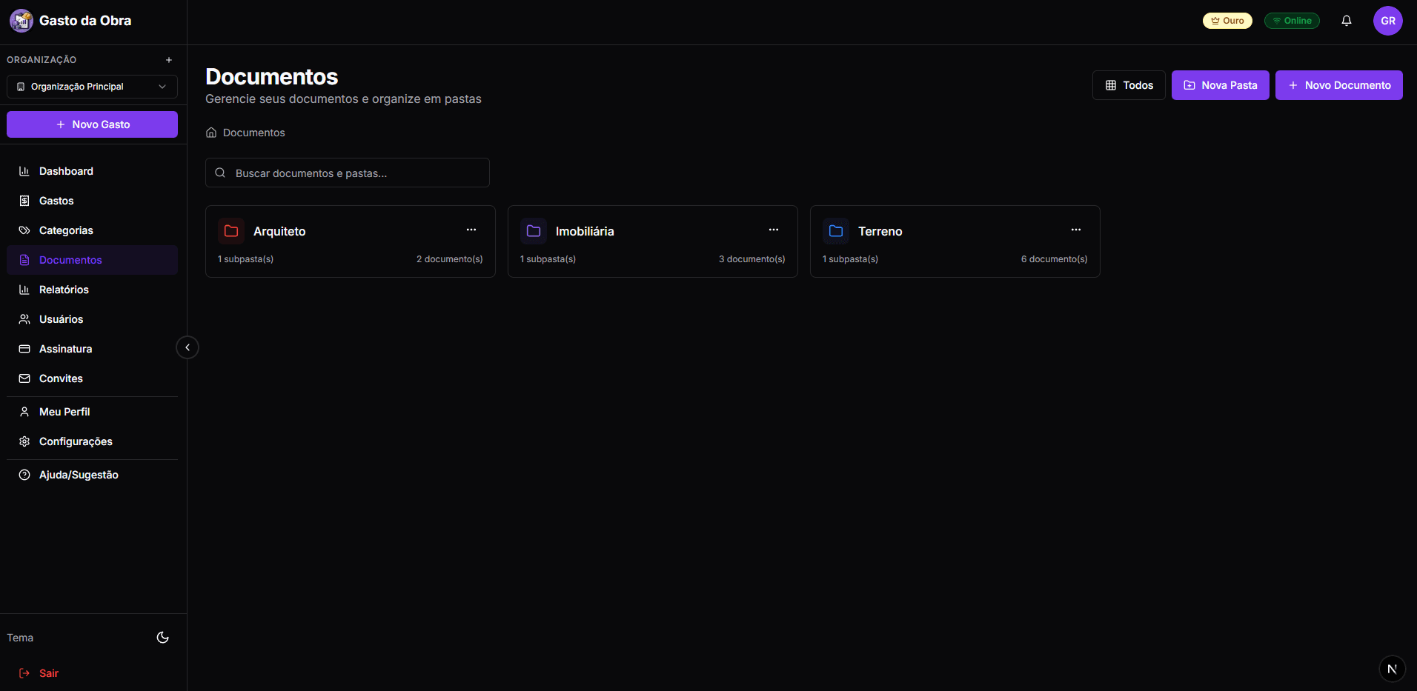Open Categorias from the sidebar
Viewport: 1417px width, 691px height.
click(66, 230)
